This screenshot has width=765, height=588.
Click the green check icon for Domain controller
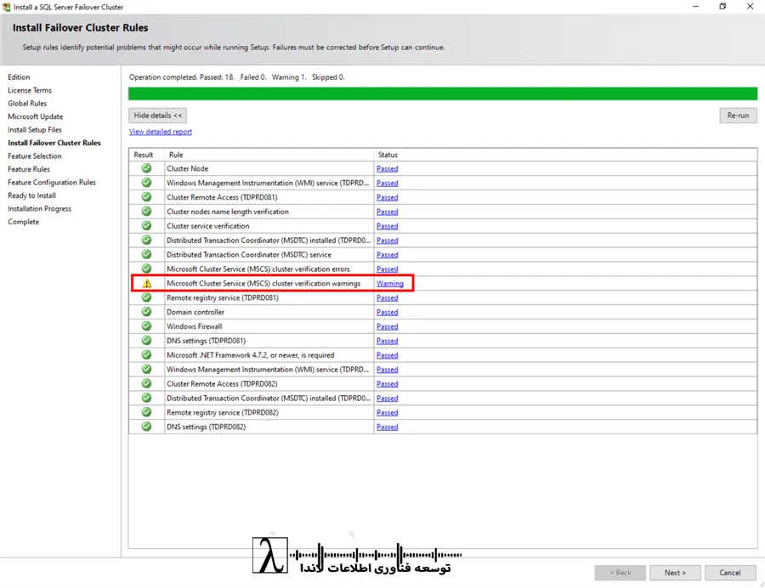[x=146, y=312]
